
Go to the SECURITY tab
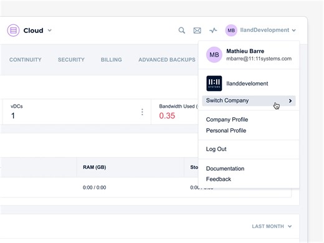point(71,60)
